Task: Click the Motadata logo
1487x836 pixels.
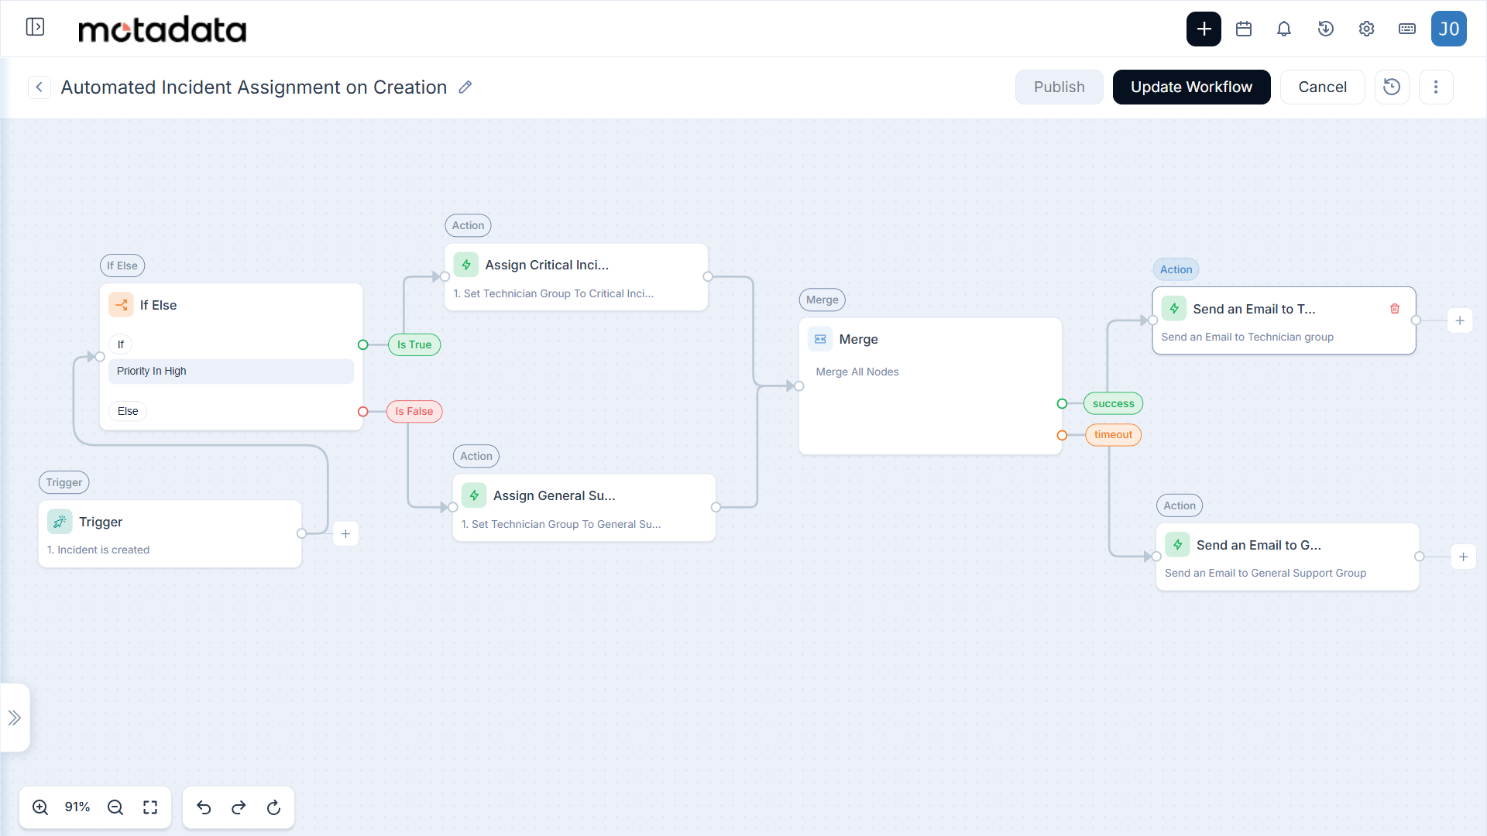Action: point(163,29)
